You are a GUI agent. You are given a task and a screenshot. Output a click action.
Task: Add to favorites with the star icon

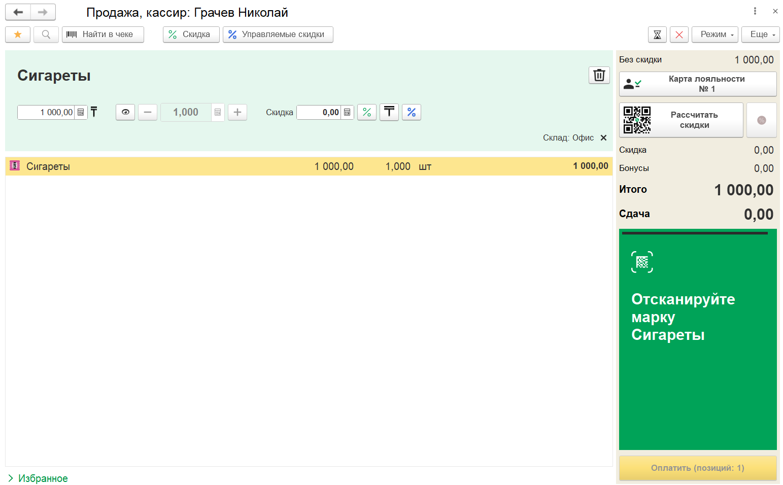[18, 34]
